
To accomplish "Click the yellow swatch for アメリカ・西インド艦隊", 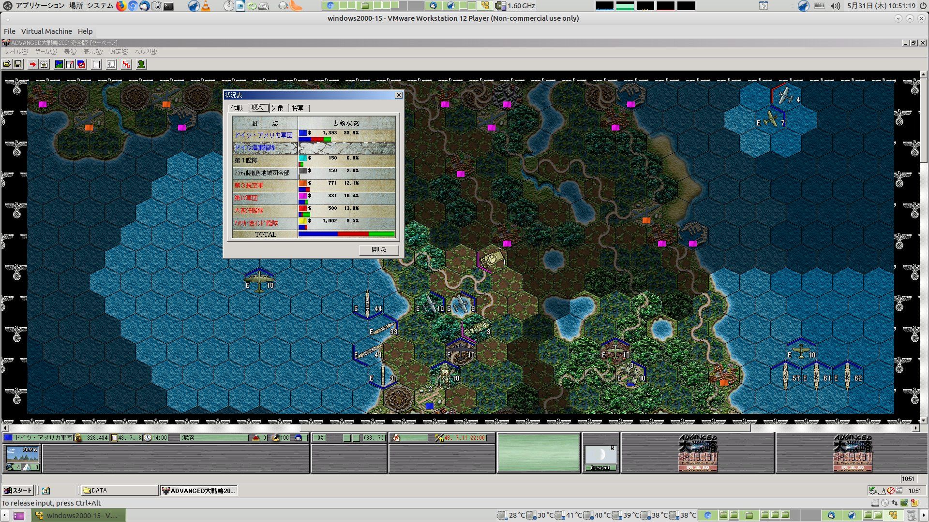I will tap(303, 221).
